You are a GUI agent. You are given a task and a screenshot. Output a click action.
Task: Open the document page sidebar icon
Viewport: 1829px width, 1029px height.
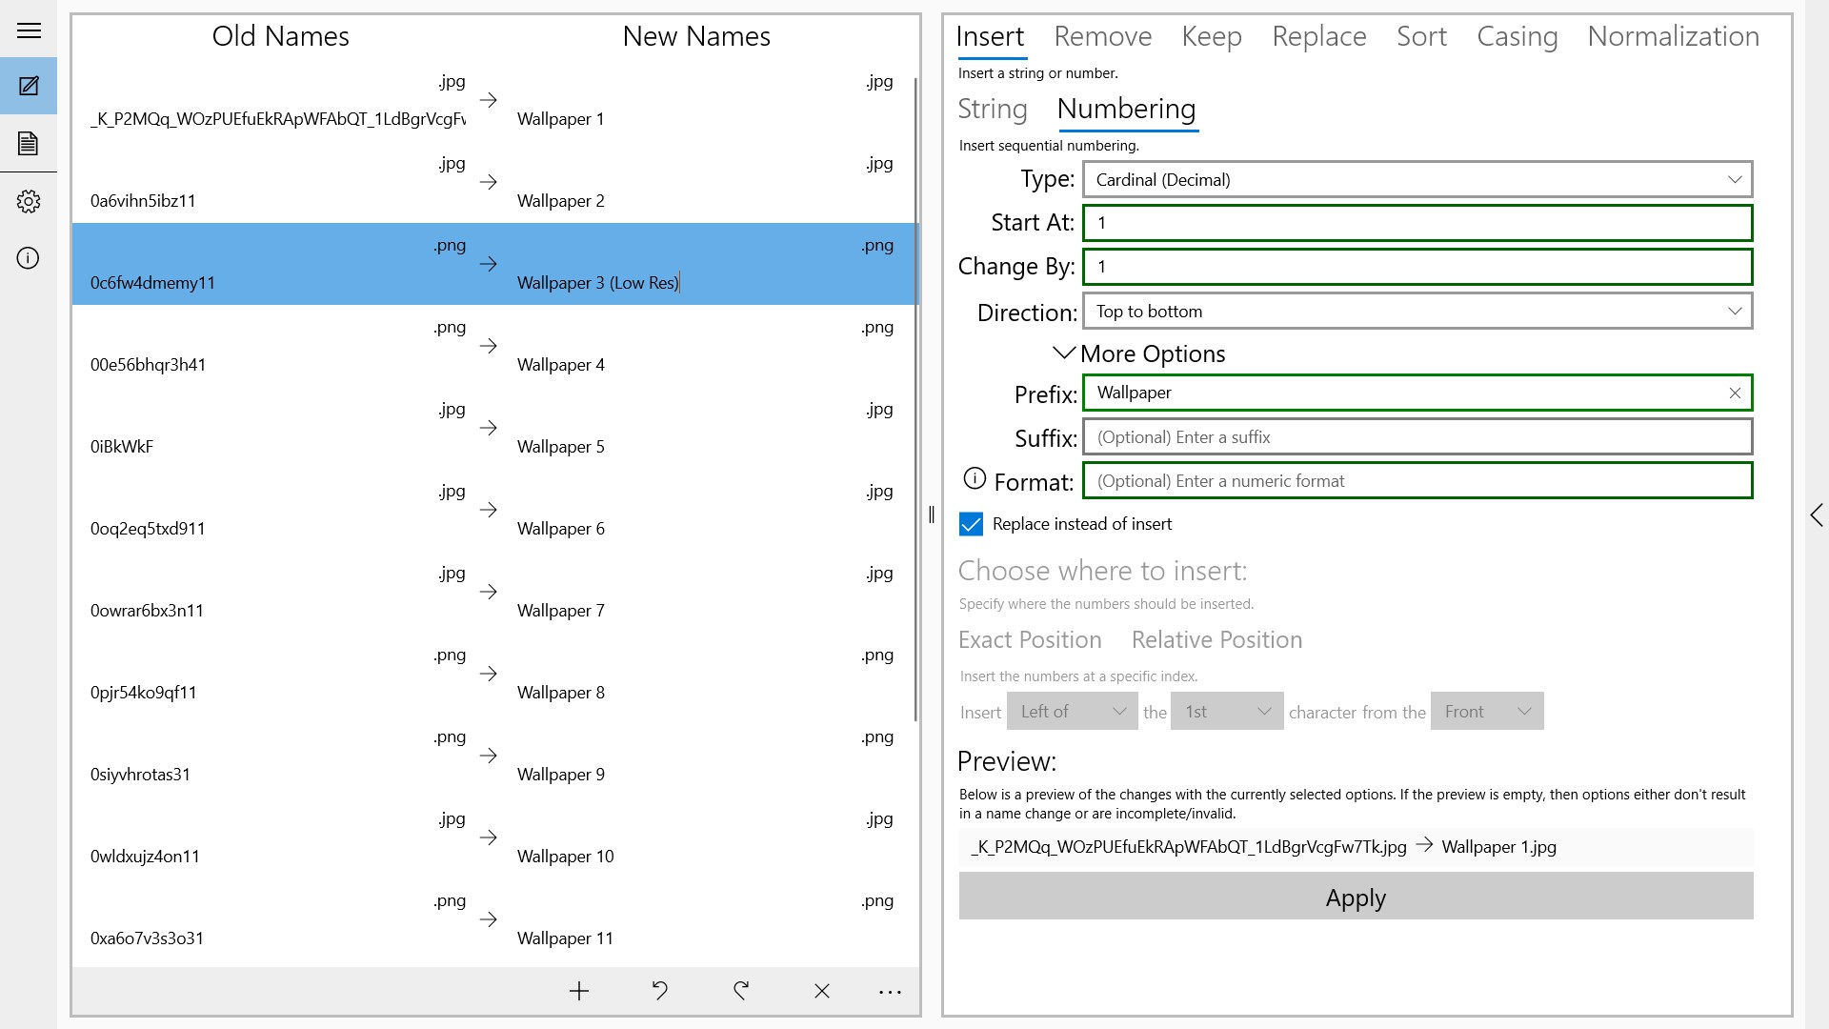point(29,143)
